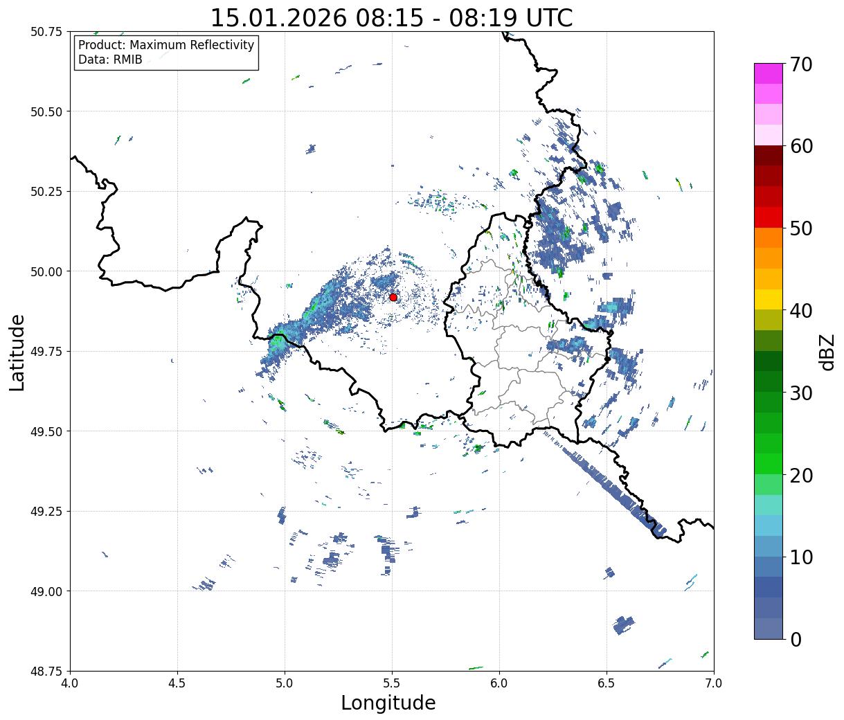The height and width of the screenshot is (720, 844).
Task: Click the 'dBZ' colorbar label
Action: [827, 351]
